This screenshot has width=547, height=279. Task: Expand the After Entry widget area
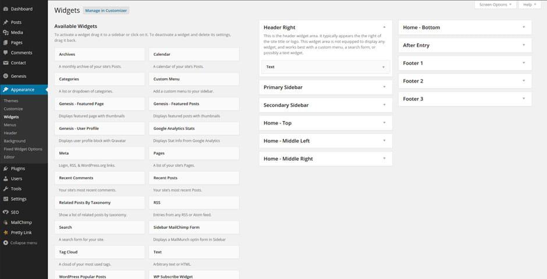pos(524,45)
